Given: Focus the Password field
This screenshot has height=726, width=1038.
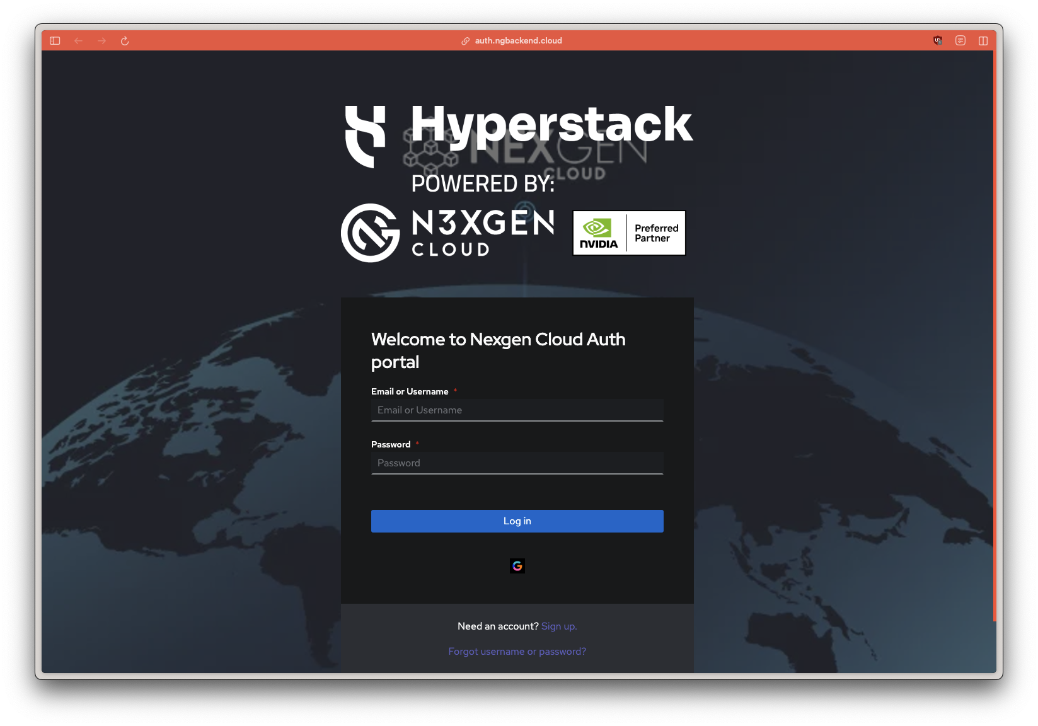Looking at the screenshot, I should pos(517,463).
